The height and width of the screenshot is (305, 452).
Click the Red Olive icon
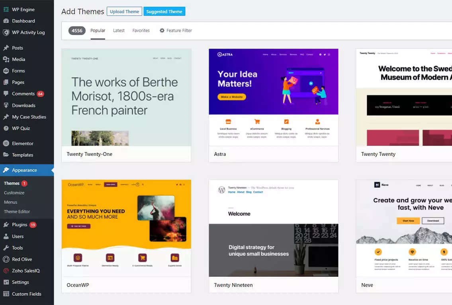click(6, 259)
